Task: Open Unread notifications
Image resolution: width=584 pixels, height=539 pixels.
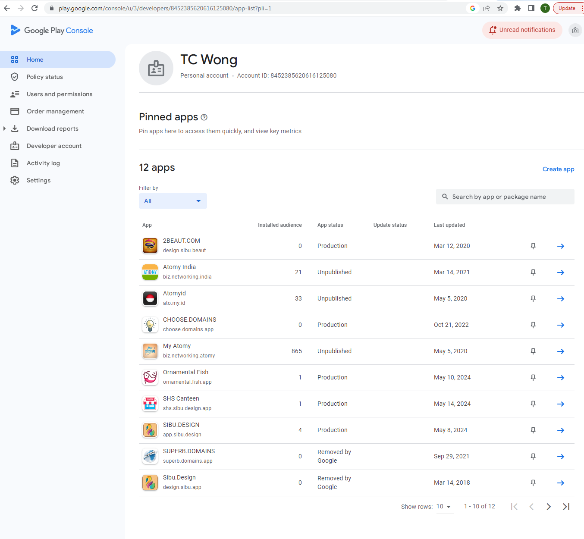Action: pyautogui.click(x=522, y=30)
